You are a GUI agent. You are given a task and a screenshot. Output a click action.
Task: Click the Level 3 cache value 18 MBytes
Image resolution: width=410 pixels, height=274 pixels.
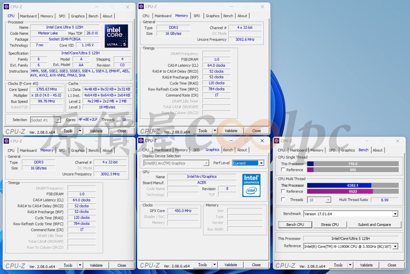(107, 107)
